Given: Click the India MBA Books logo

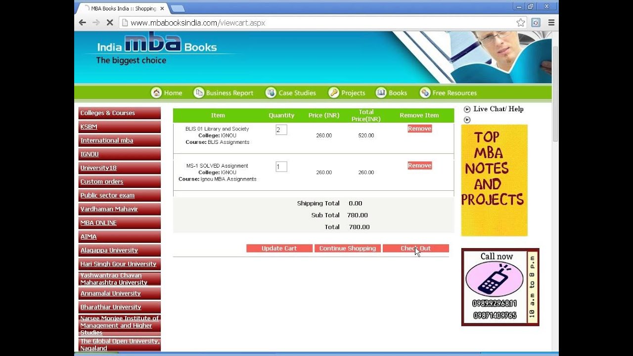Looking at the screenshot, I should tap(156, 49).
